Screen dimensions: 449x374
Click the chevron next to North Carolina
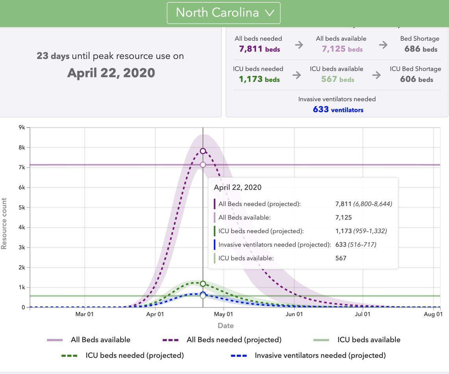pos(269,12)
